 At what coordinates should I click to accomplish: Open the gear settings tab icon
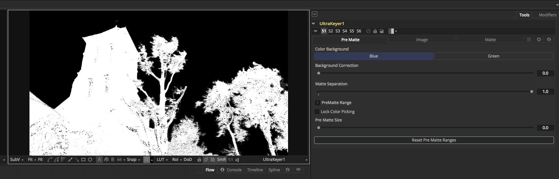[539, 39]
